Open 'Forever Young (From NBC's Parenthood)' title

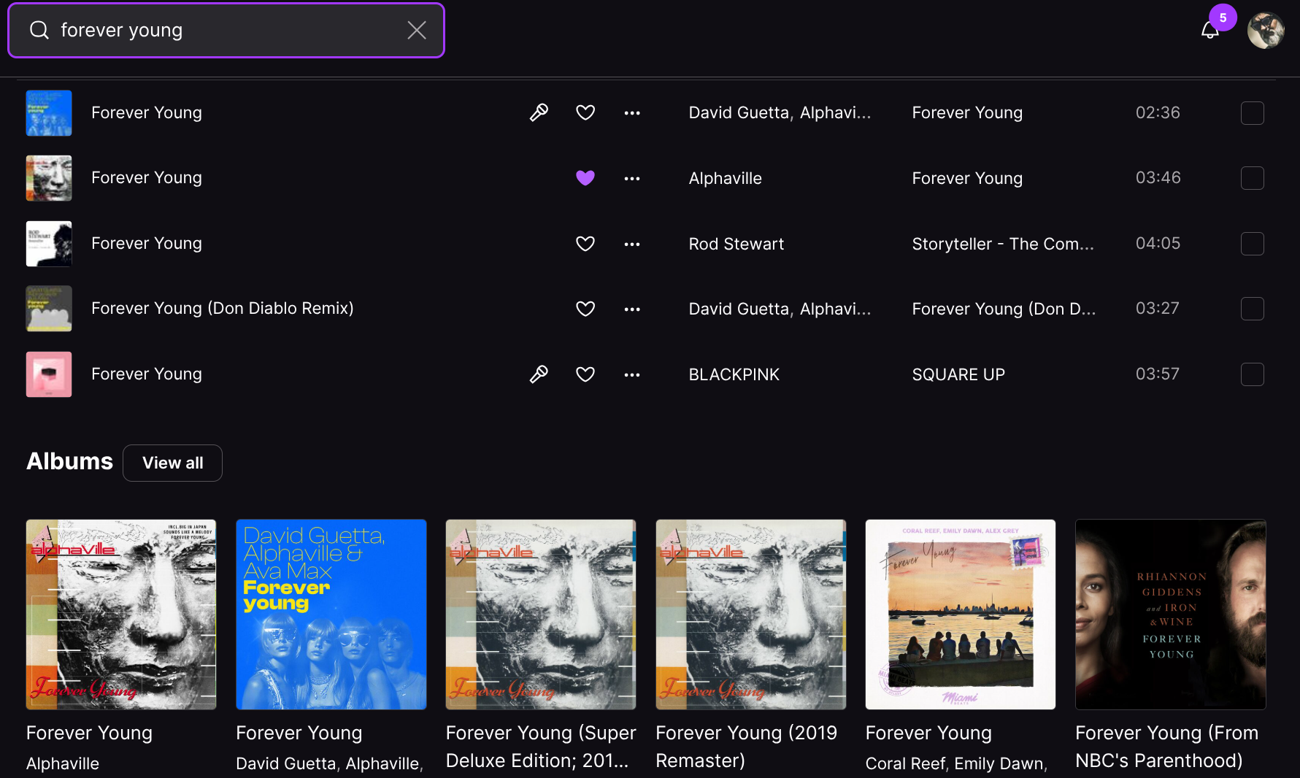(x=1167, y=747)
